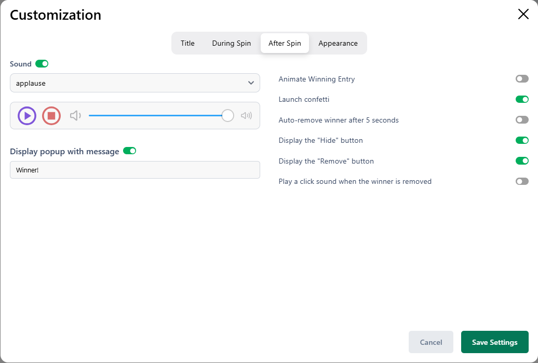538x363 pixels.
Task: Play the applause sound preview
Action: coord(27,116)
